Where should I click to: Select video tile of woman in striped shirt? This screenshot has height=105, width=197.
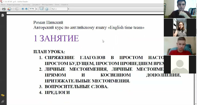point(180,28)
